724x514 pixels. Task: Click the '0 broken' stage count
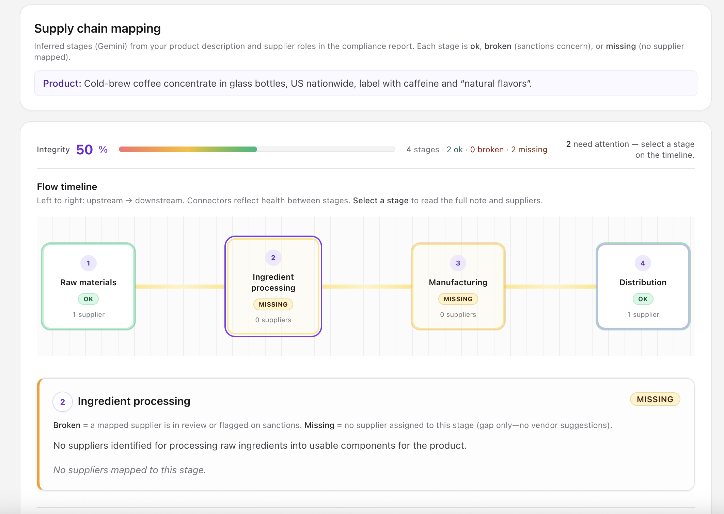pyautogui.click(x=487, y=150)
